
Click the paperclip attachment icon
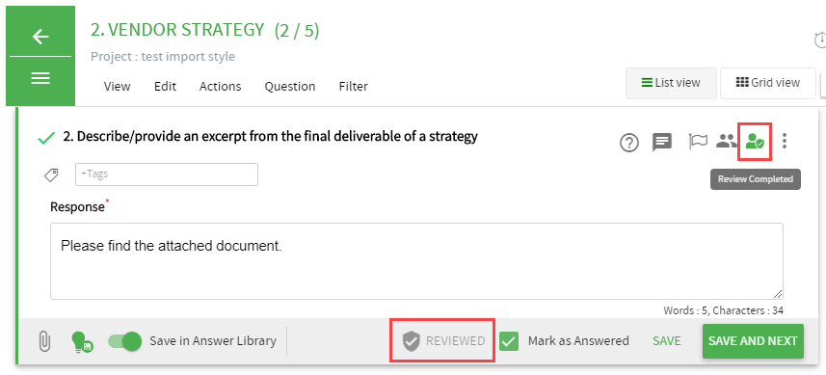[x=44, y=341]
